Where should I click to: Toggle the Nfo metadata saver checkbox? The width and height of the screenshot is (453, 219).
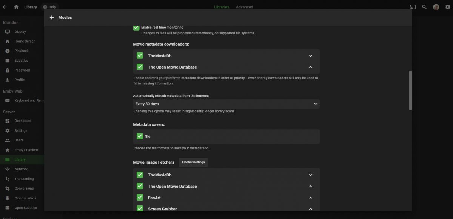[140, 136]
